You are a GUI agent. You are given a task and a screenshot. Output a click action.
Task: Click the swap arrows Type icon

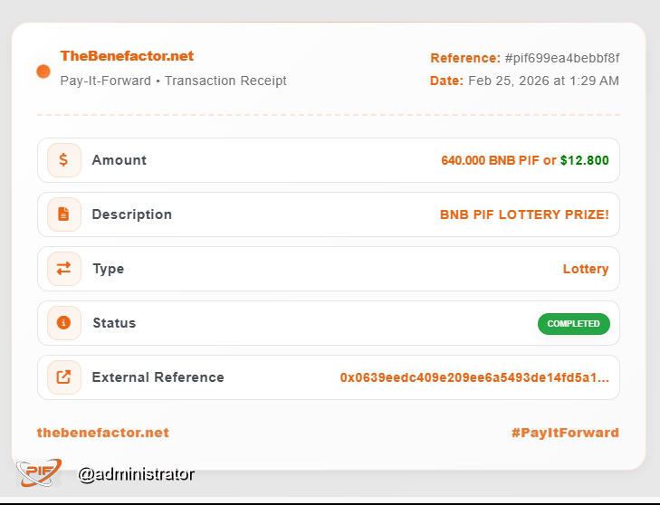[x=64, y=269]
